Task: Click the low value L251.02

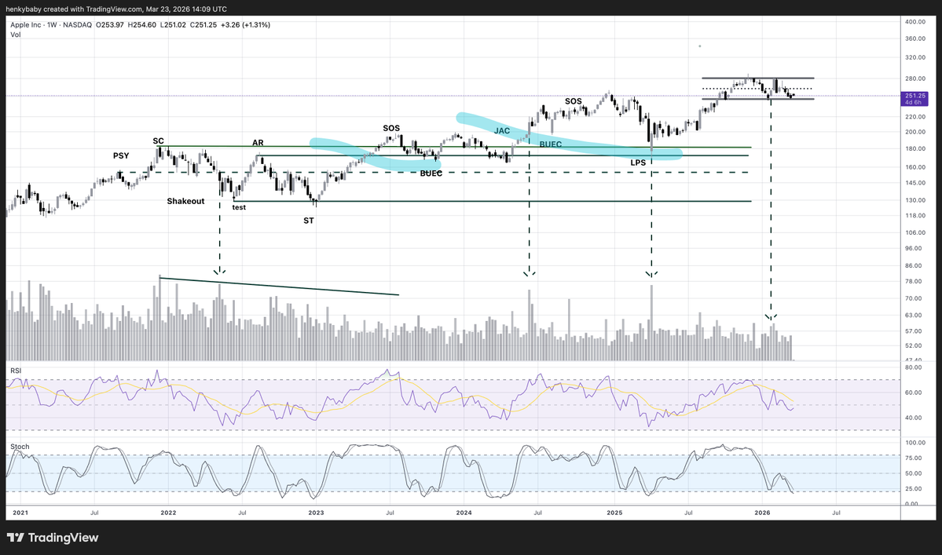Action: [x=173, y=25]
